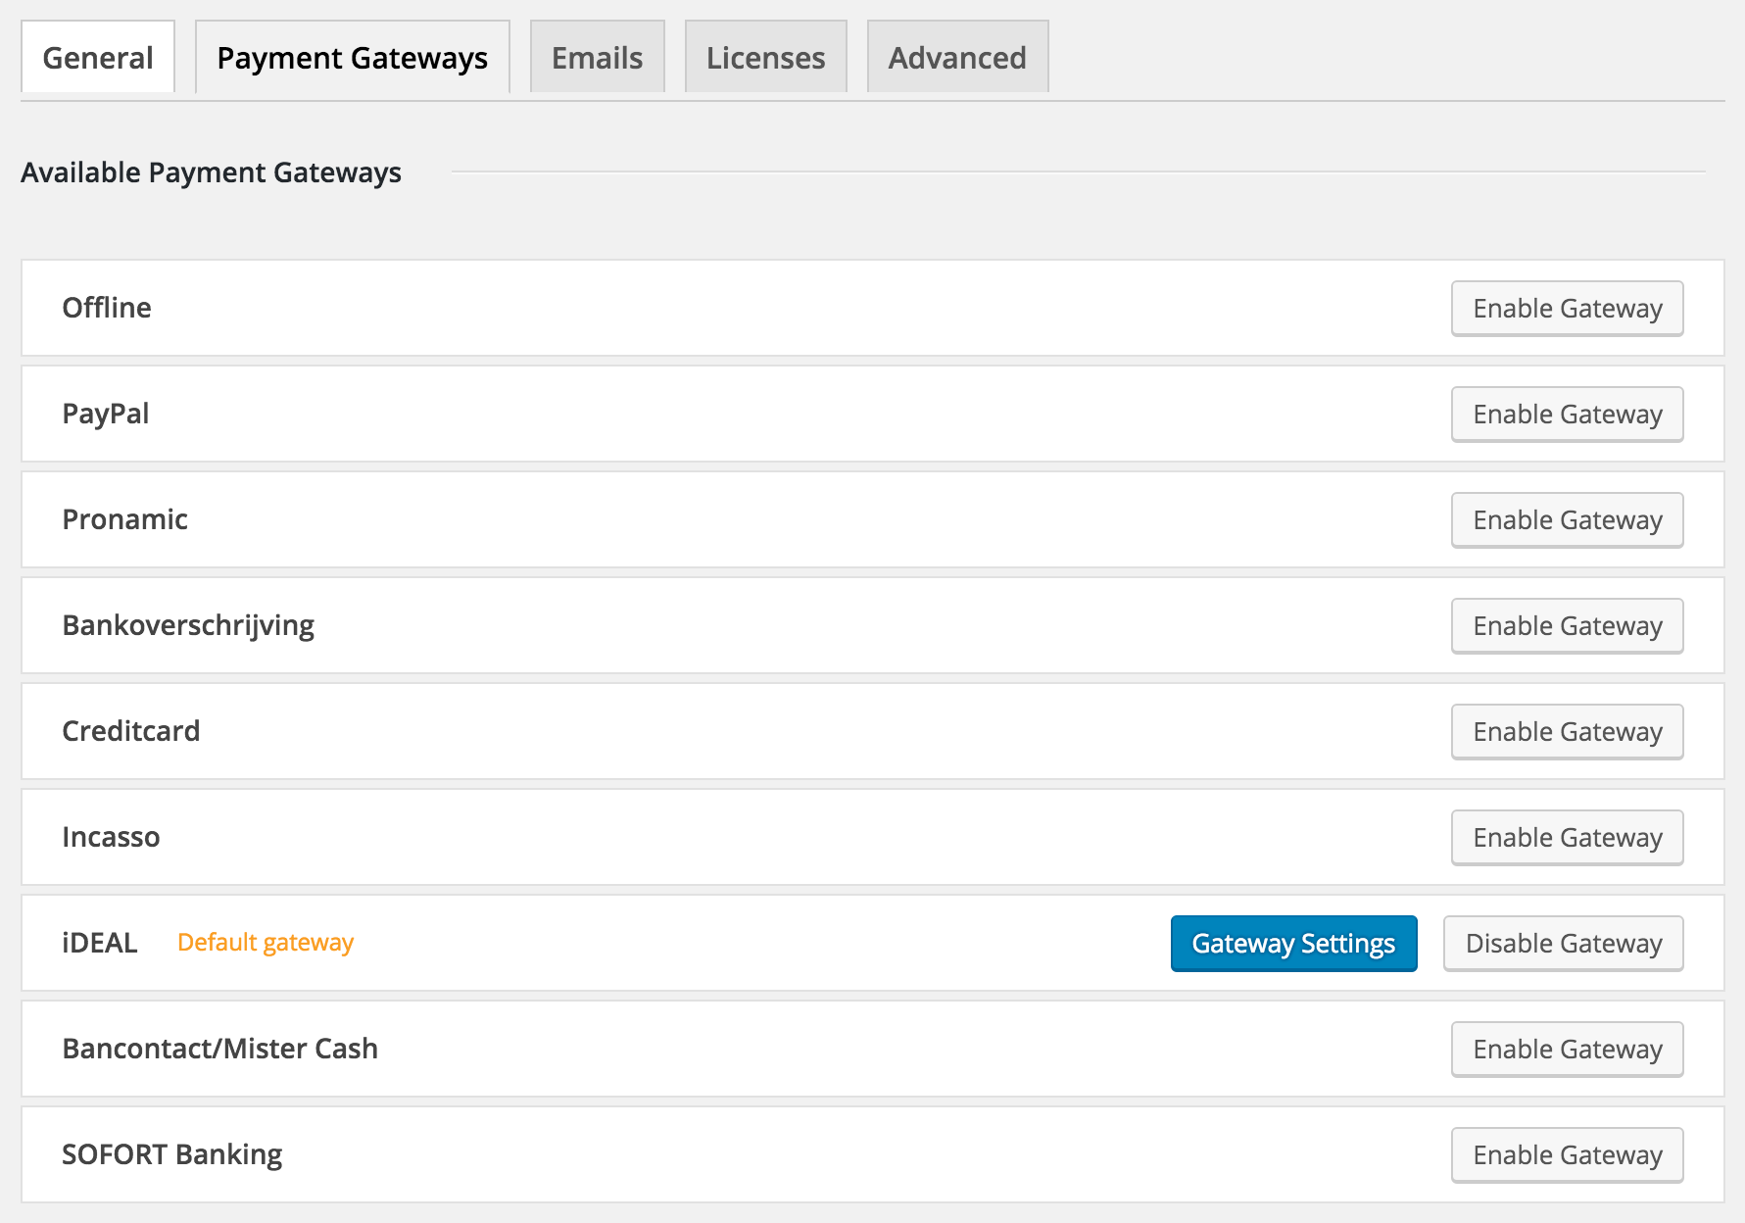Enable the Pronamic gateway
The width and height of the screenshot is (1745, 1223).
click(1568, 520)
